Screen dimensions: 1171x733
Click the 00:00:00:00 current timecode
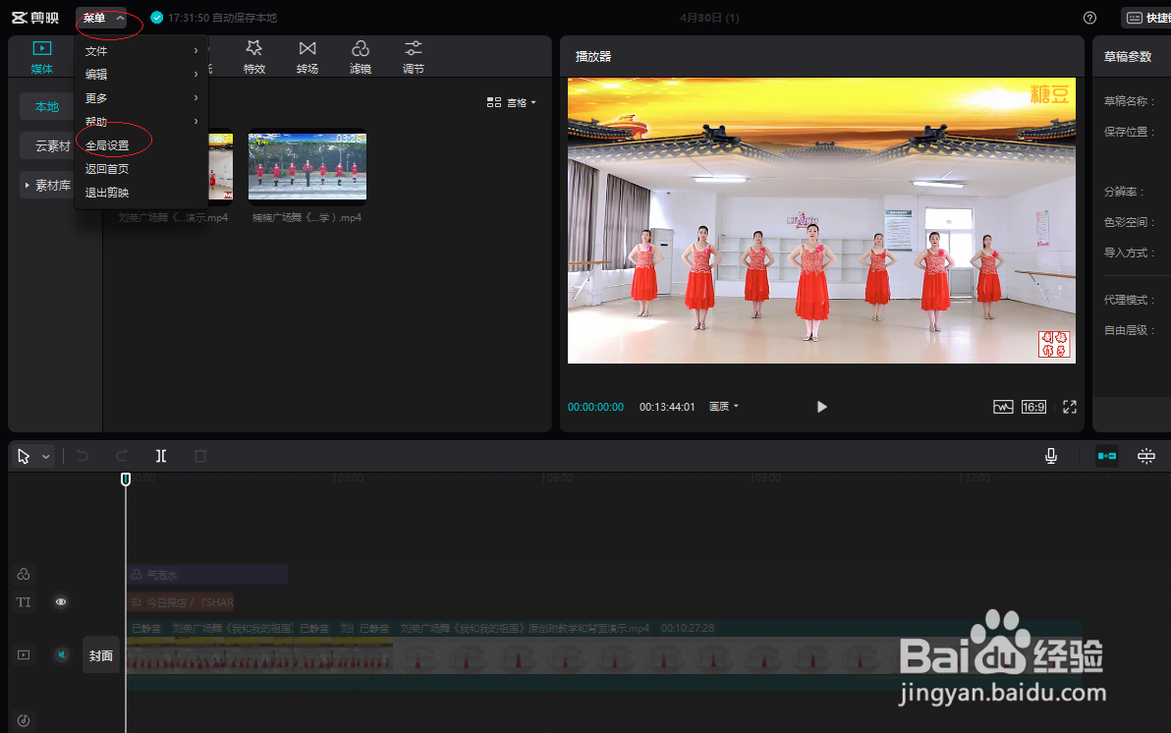tap(595, 407)
